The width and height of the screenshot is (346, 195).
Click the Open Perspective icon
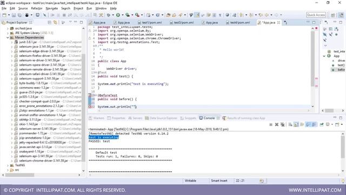(333, 15)
